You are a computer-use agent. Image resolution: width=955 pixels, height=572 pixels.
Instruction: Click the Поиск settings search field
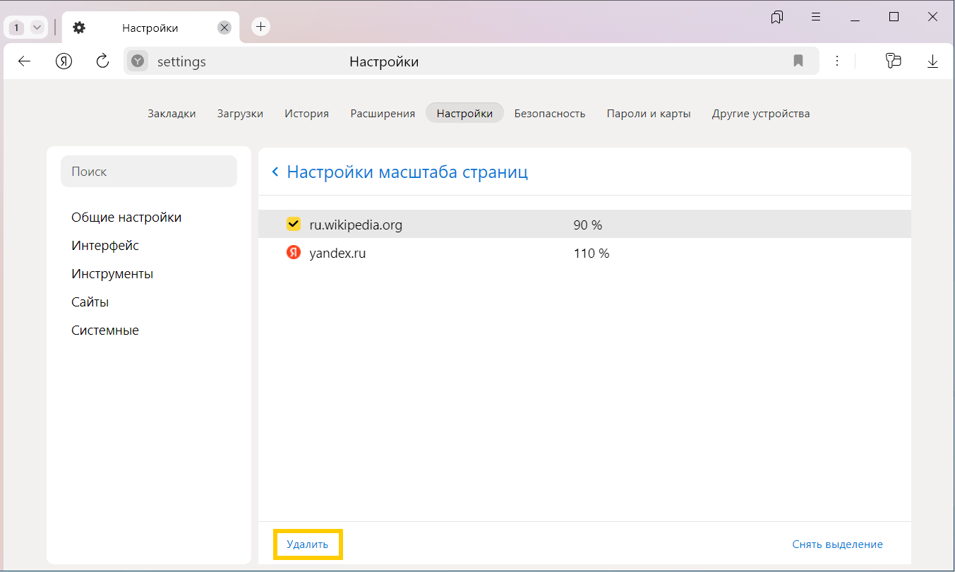[149, 172]
